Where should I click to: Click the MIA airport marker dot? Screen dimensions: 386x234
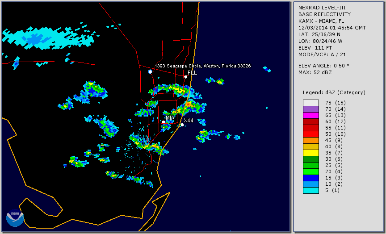[164, 122]
